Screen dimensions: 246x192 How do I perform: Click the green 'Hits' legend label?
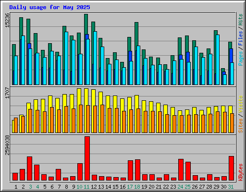point(240,20)
